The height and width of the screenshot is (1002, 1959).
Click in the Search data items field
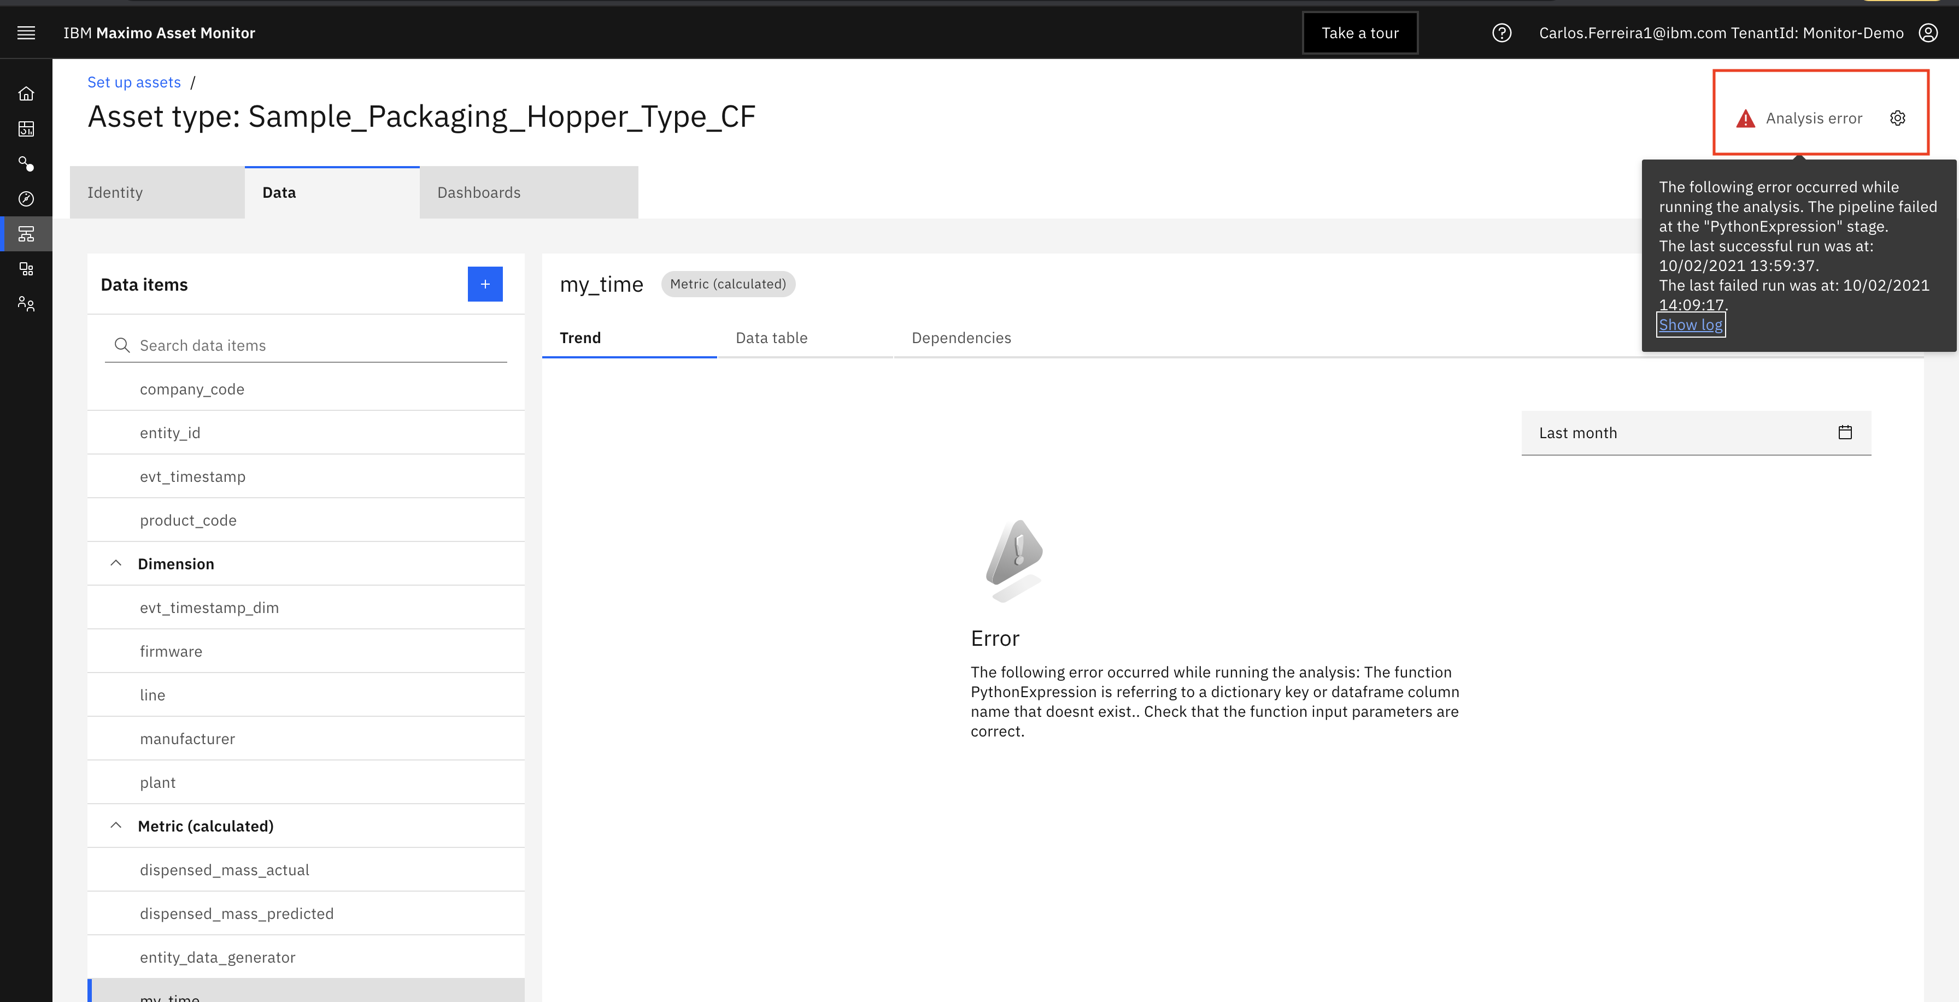(x=306, y=345)
